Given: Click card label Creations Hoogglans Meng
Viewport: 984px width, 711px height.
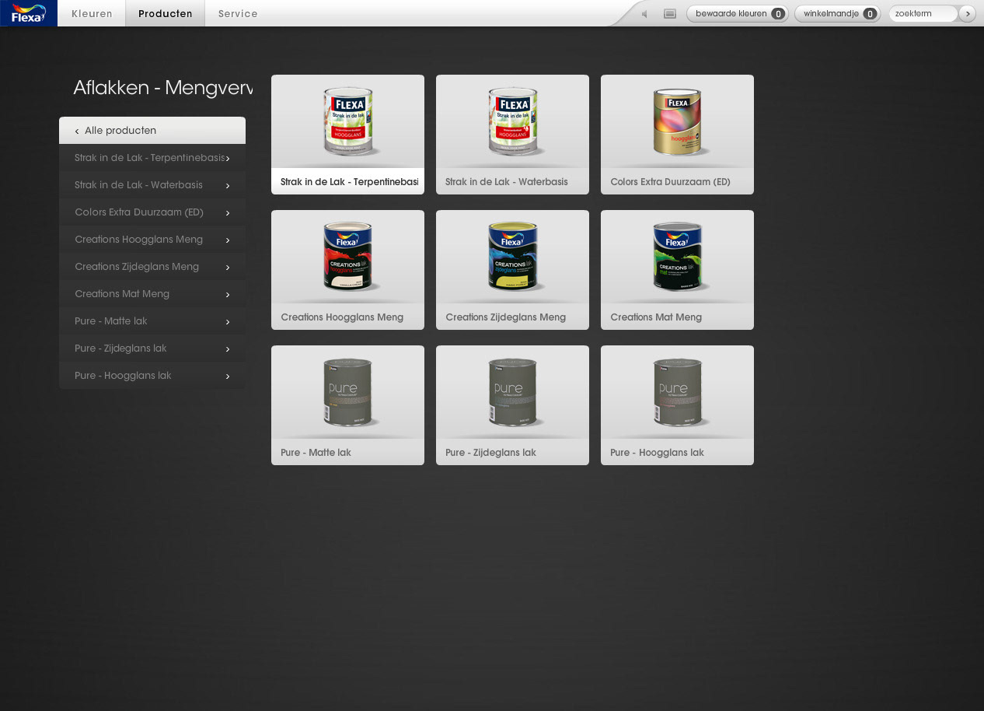Looking at the screenshot, I should click(342, 317).
